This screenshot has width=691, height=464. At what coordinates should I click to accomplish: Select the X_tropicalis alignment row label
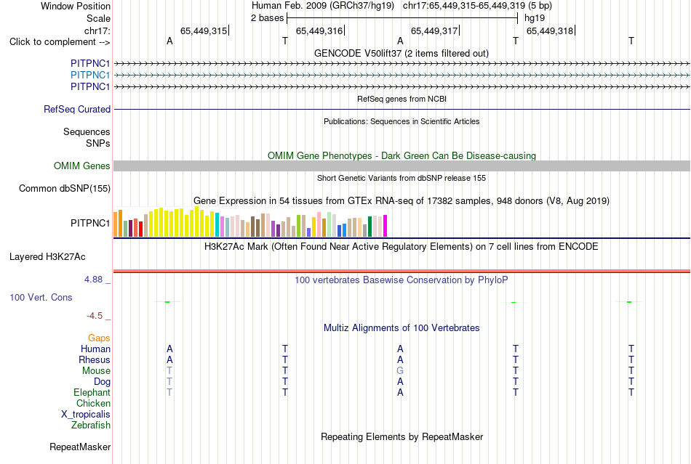(x=86, y=415)
